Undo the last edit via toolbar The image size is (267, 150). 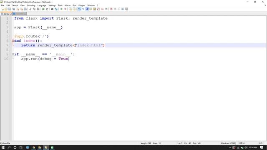click(x=43, y=9)
